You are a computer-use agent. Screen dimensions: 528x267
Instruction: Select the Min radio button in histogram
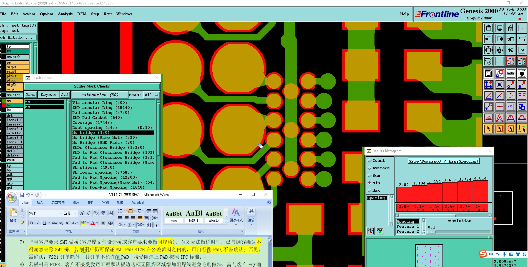(369, 183)
